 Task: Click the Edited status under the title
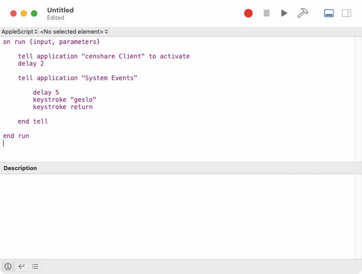click(x=55, y=18)
